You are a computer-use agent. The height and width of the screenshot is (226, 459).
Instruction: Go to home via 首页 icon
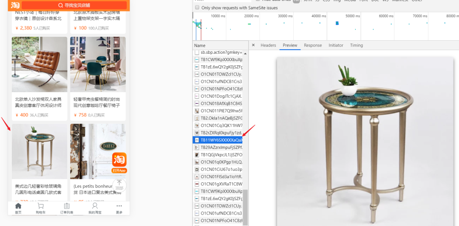(x=18, y=206)
